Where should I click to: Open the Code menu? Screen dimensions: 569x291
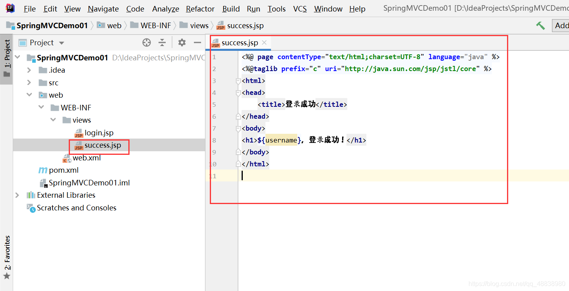(x=135, y=9)
